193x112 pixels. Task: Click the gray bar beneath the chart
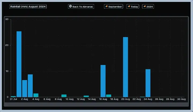coord(96,104)
